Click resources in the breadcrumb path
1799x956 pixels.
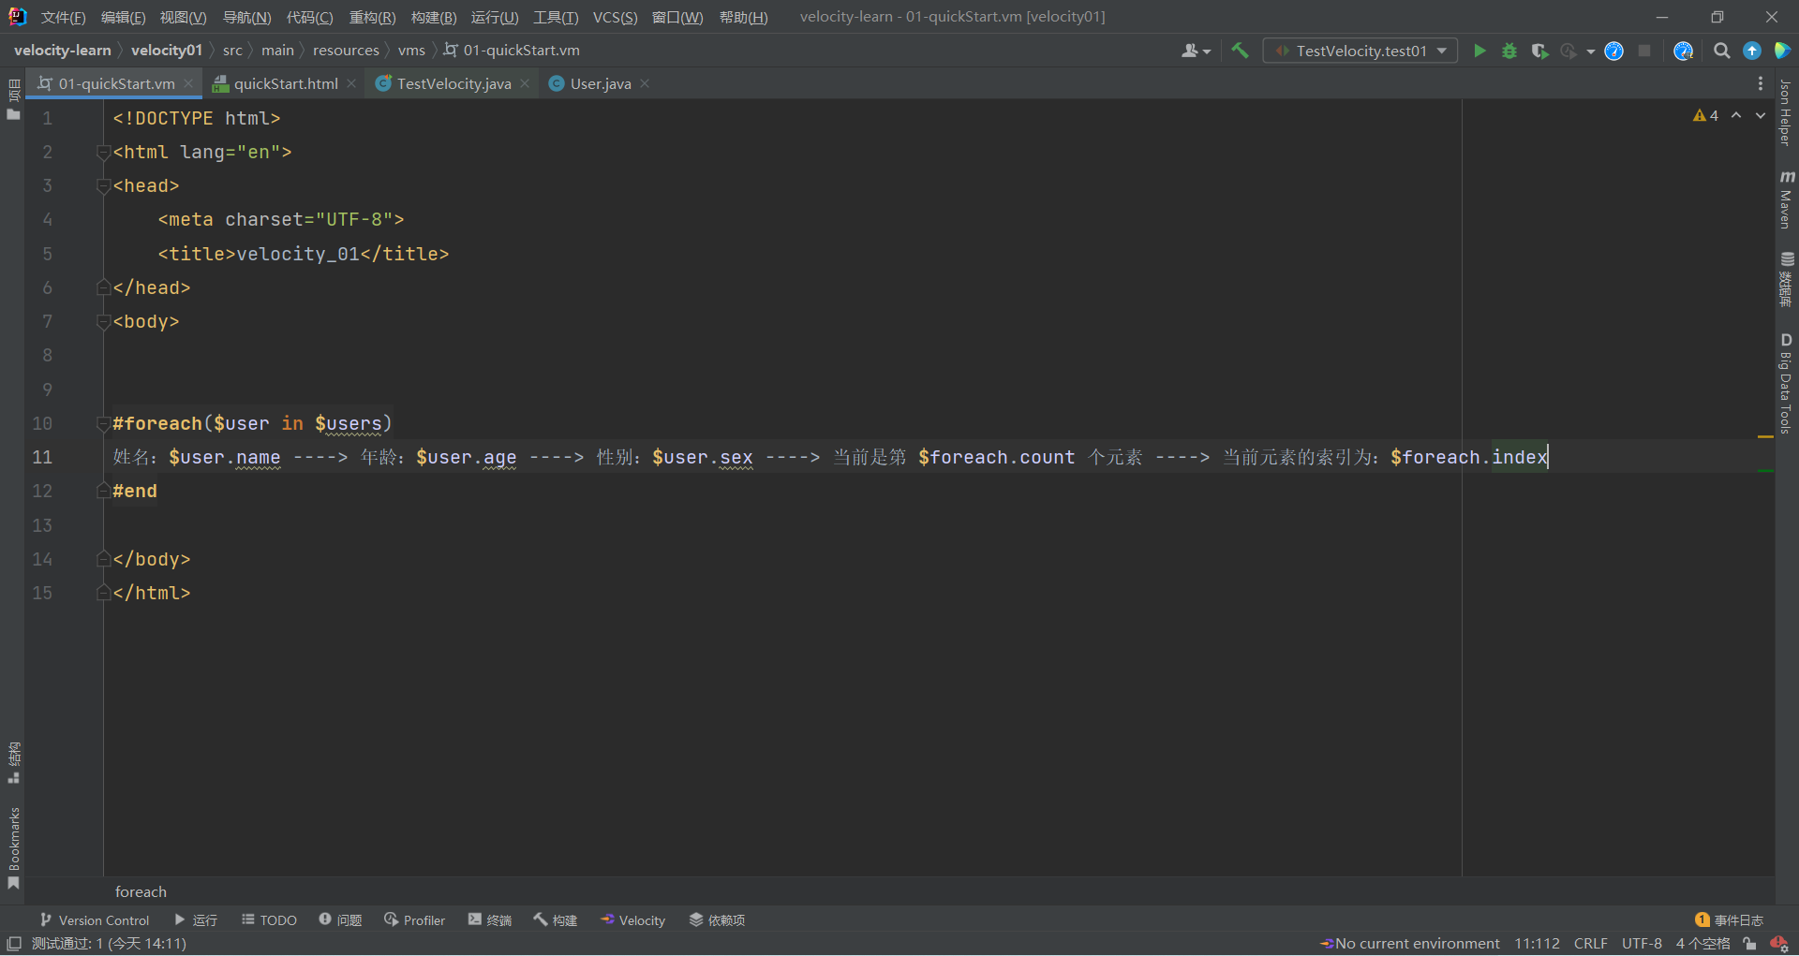(x=346, y=51)
